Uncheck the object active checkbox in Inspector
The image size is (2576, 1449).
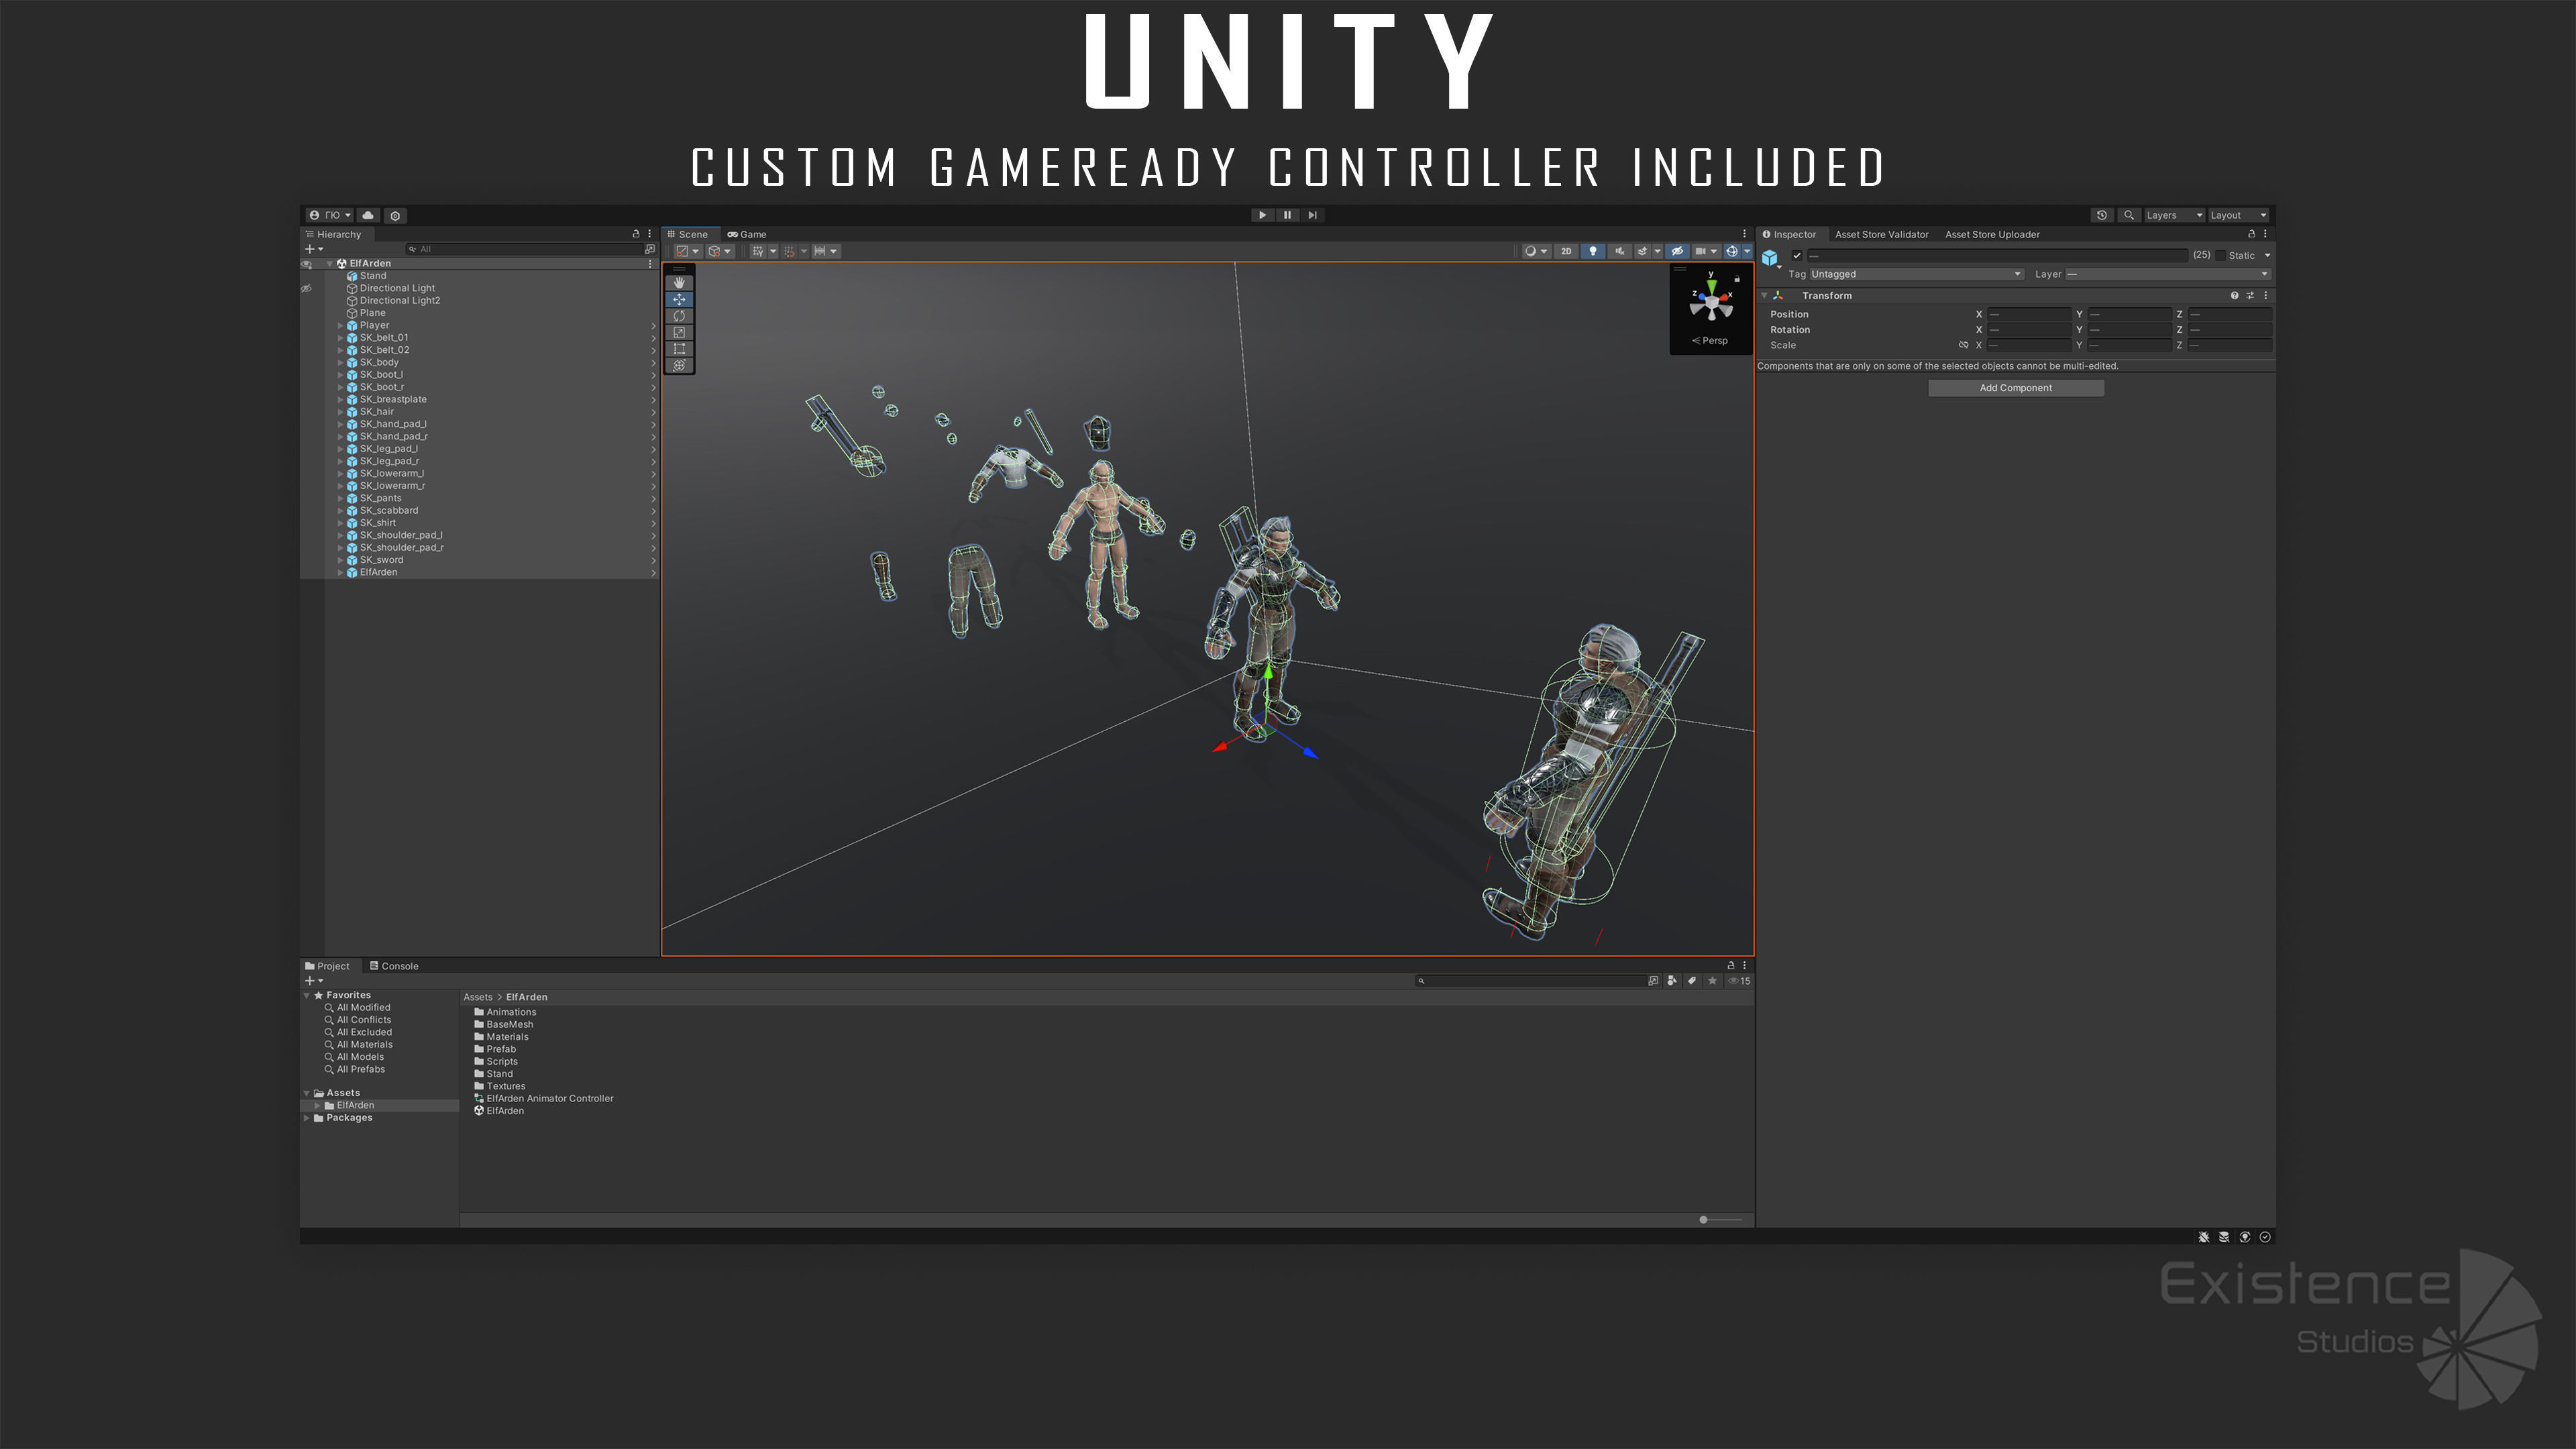point(1797,255)
